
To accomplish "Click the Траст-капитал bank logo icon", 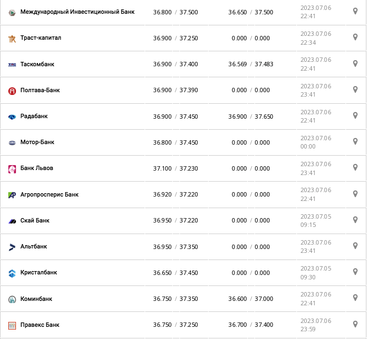I will [x=12, y=39].
